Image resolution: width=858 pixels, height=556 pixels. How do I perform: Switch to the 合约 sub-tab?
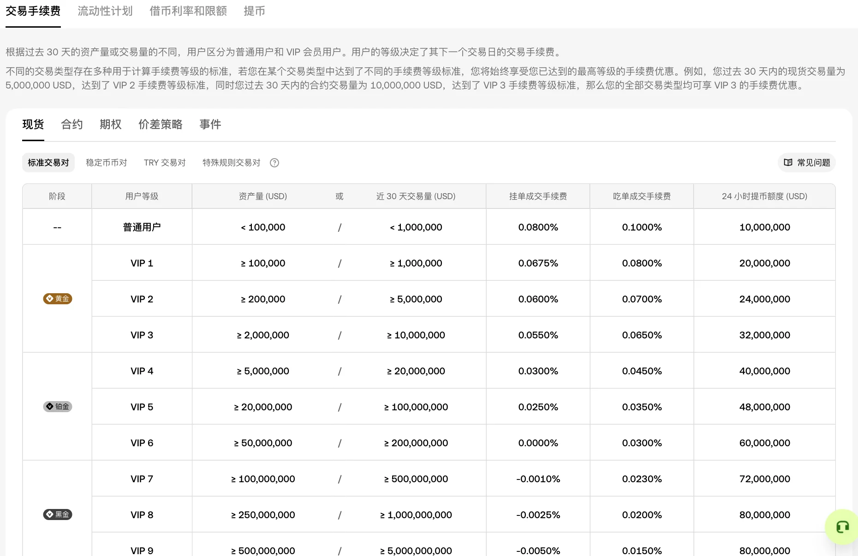pyautogui.click(x=72, y=124)
